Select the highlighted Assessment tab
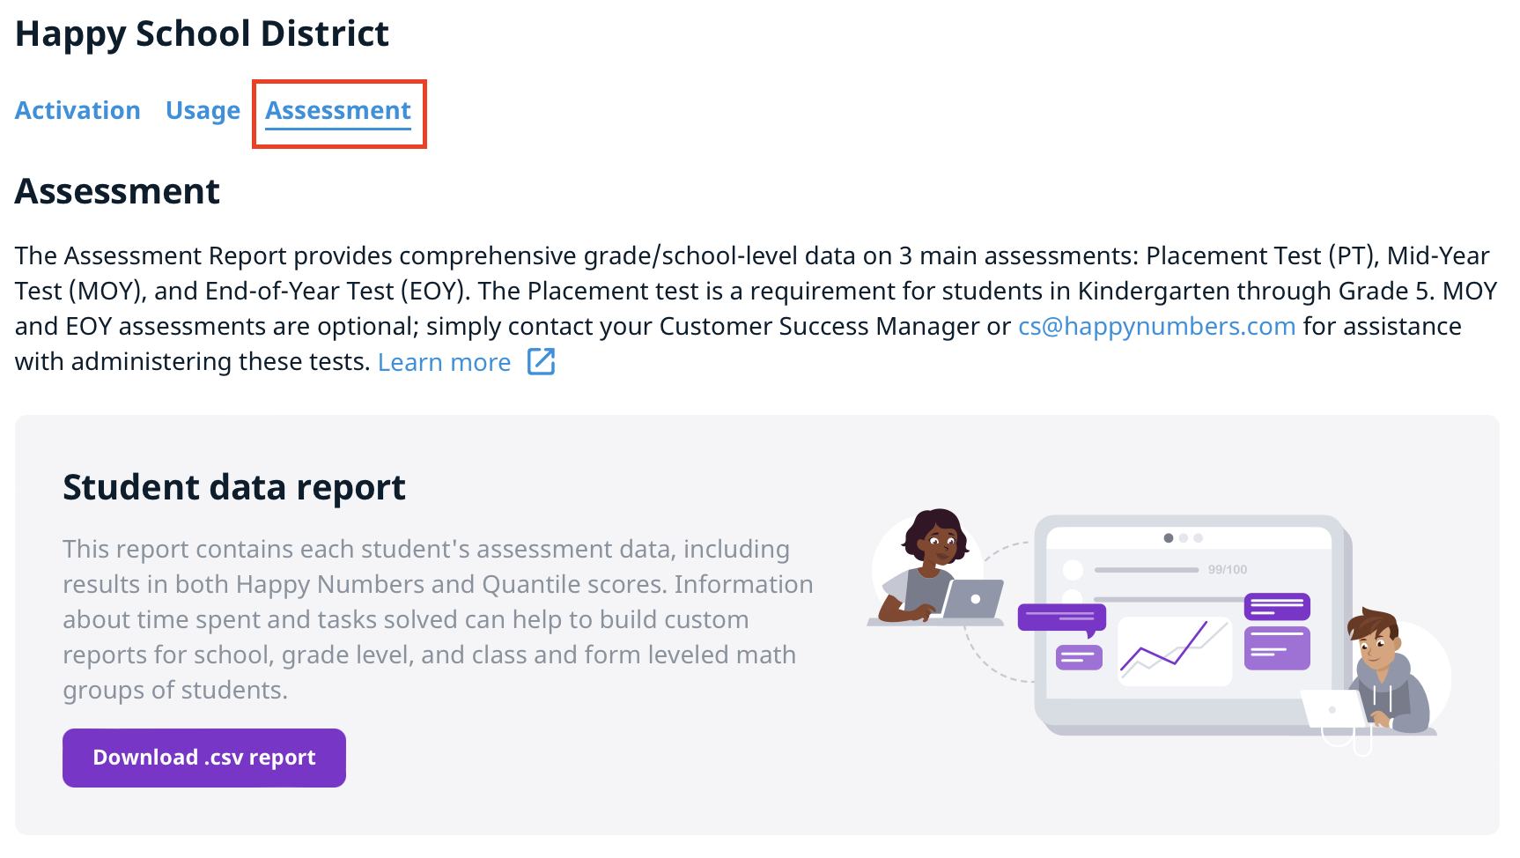The width and height of the screenshot is (1520, 858). 338,111
